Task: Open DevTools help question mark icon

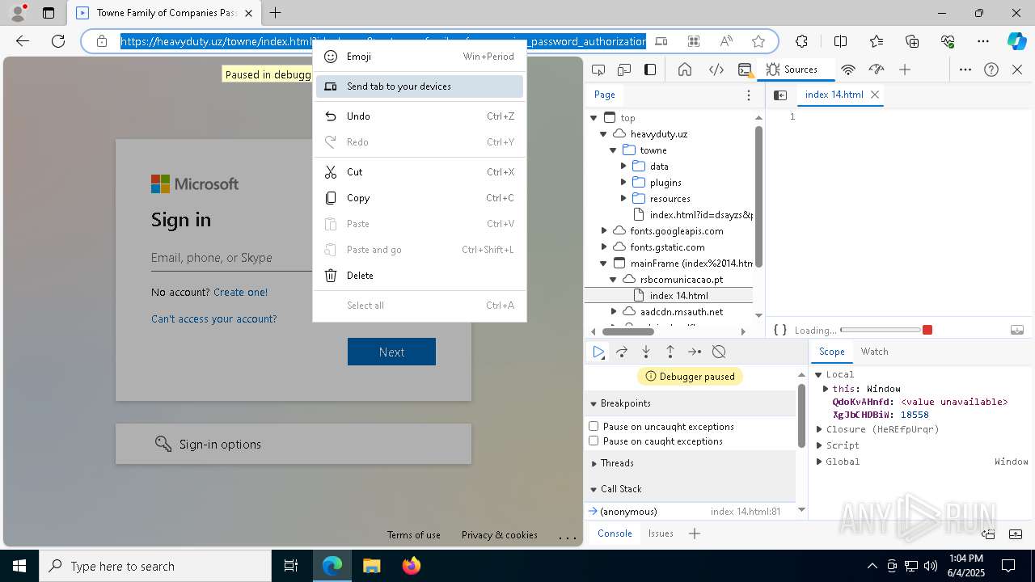Action: pos(991,70)
